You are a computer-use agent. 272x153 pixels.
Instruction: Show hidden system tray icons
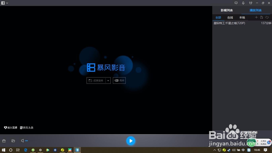(215, 150)
